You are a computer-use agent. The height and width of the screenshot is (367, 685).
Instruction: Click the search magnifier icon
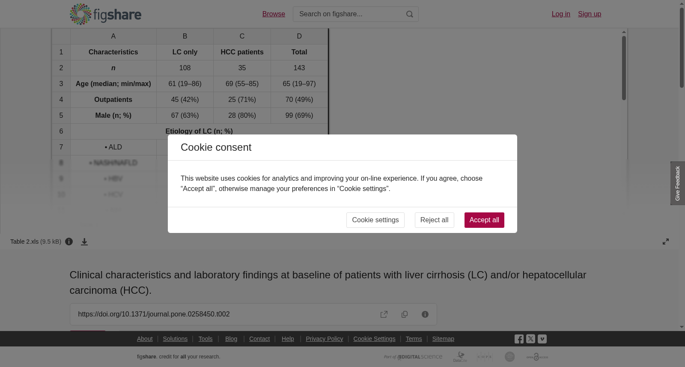coord(410,14)
